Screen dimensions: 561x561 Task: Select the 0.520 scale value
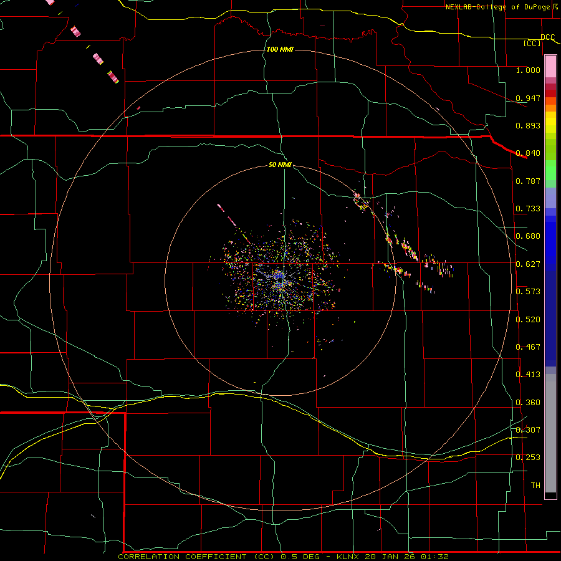(x=528, y=319)
